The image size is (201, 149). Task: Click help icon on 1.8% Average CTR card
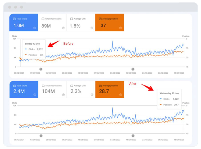[92, 28]
